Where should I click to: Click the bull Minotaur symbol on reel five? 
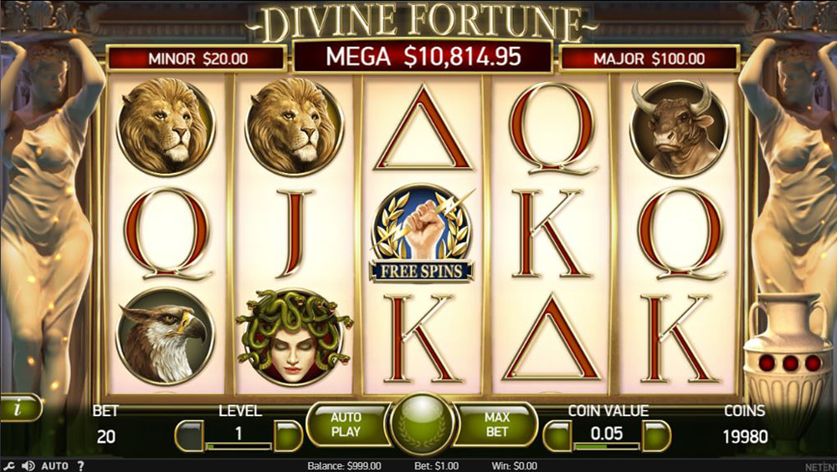point(679,129)
